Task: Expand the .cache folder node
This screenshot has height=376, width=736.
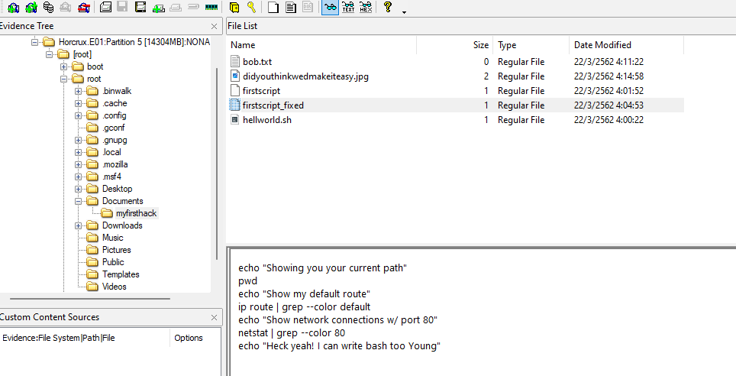Action: coord(78,103)
